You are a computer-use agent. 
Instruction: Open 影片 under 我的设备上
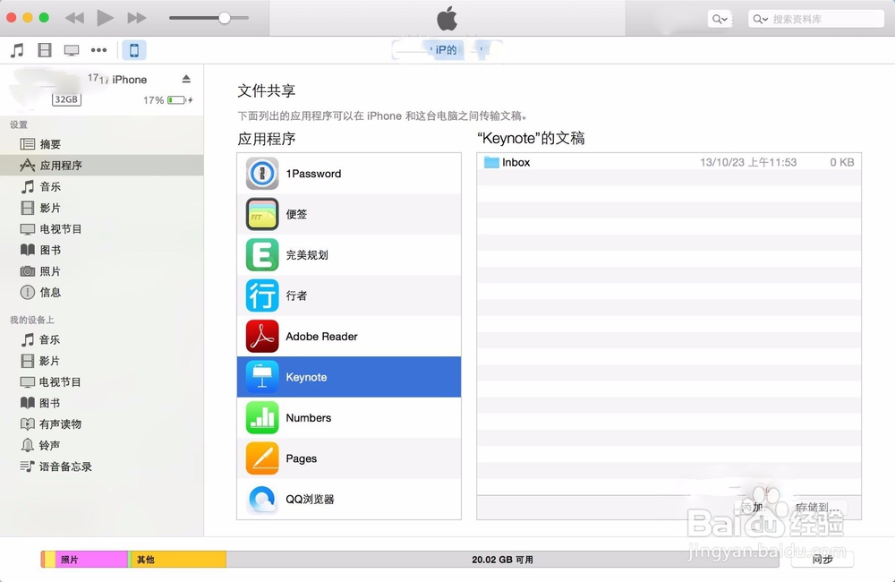tap(102, 361)
